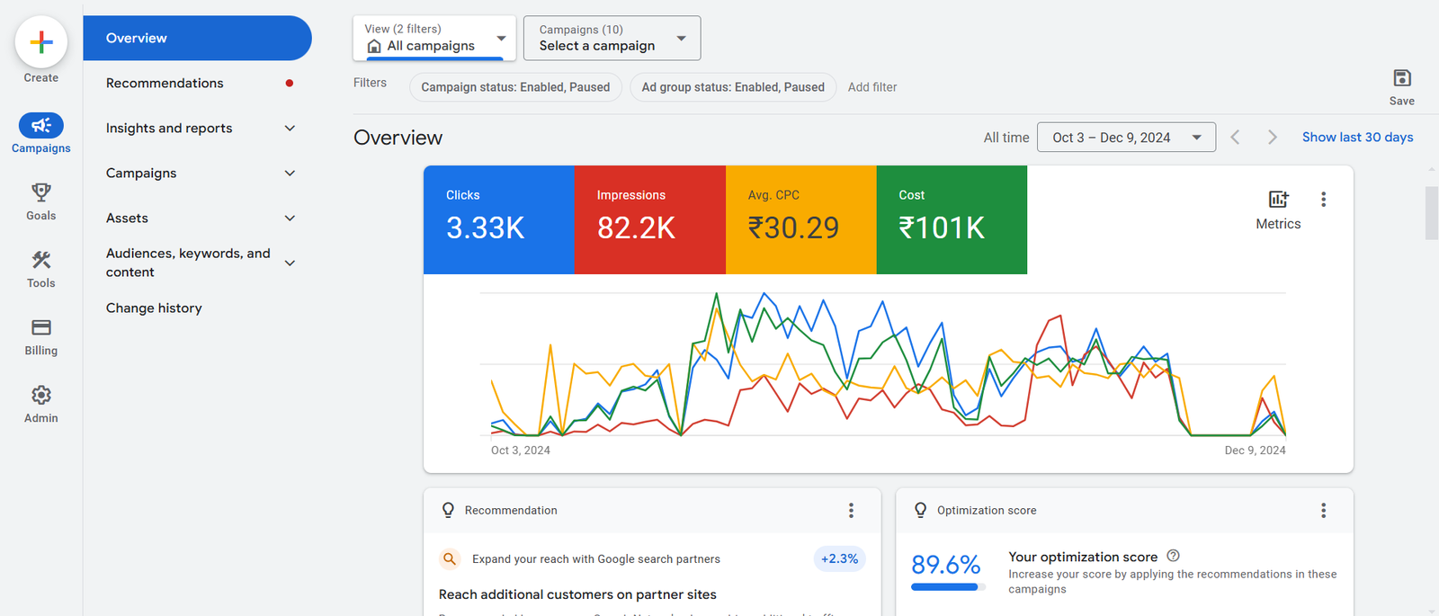
Task: Open the Billing card icon
Action: 41,327
